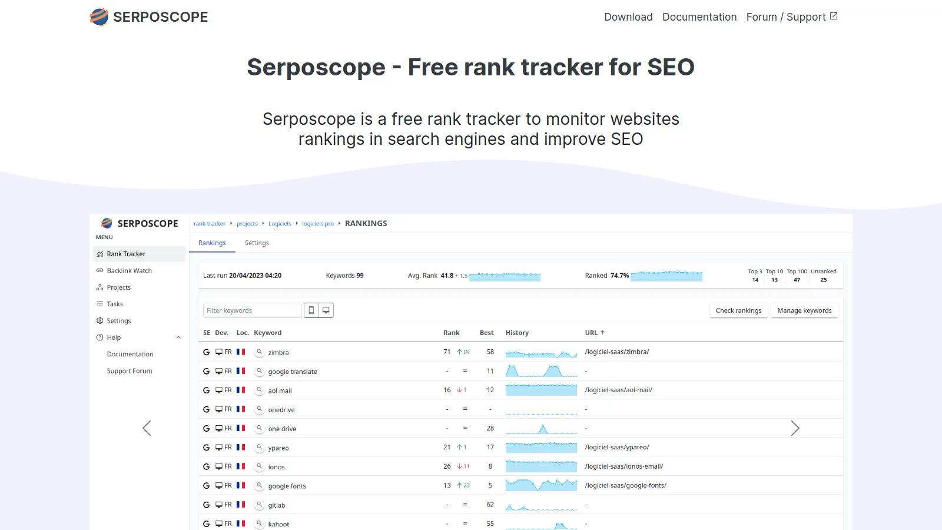Click the French flag beside aol mail

[240, 389]
